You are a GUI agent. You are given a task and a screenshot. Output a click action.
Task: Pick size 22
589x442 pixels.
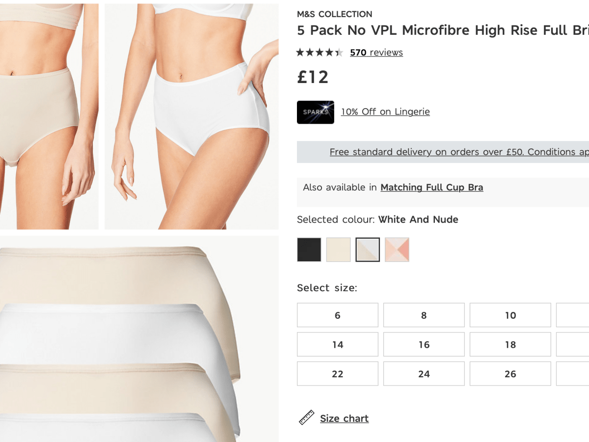click(338, 374)
